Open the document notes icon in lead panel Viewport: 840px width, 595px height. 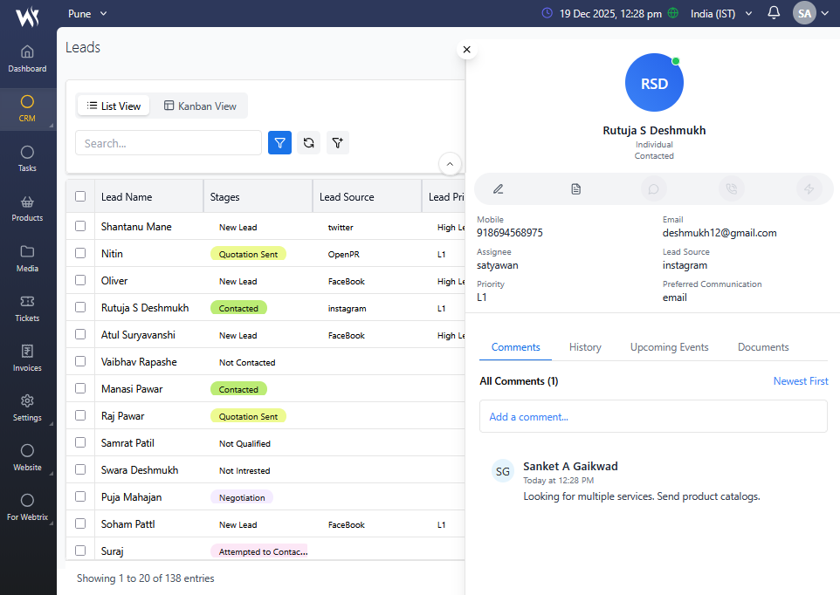pyautogui.click(x=576, y=188)
